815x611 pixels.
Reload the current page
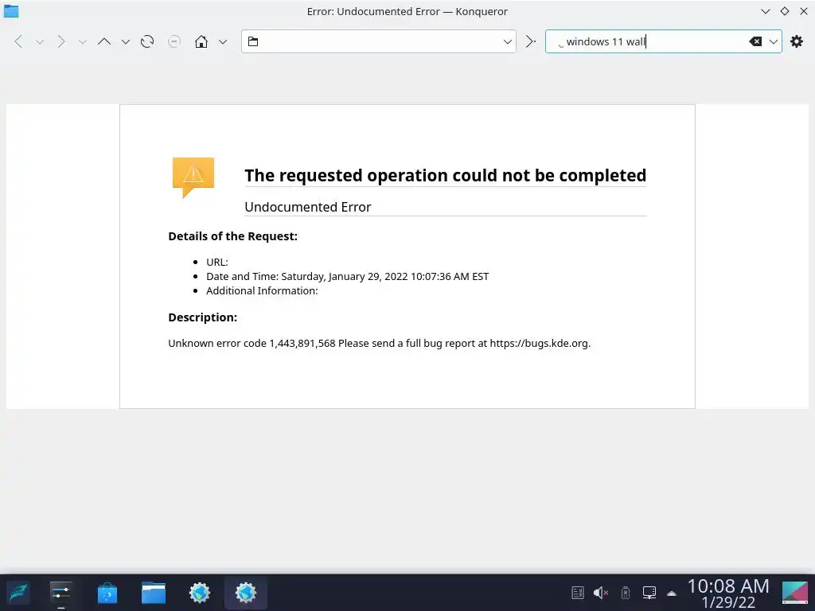pos(147,41)
